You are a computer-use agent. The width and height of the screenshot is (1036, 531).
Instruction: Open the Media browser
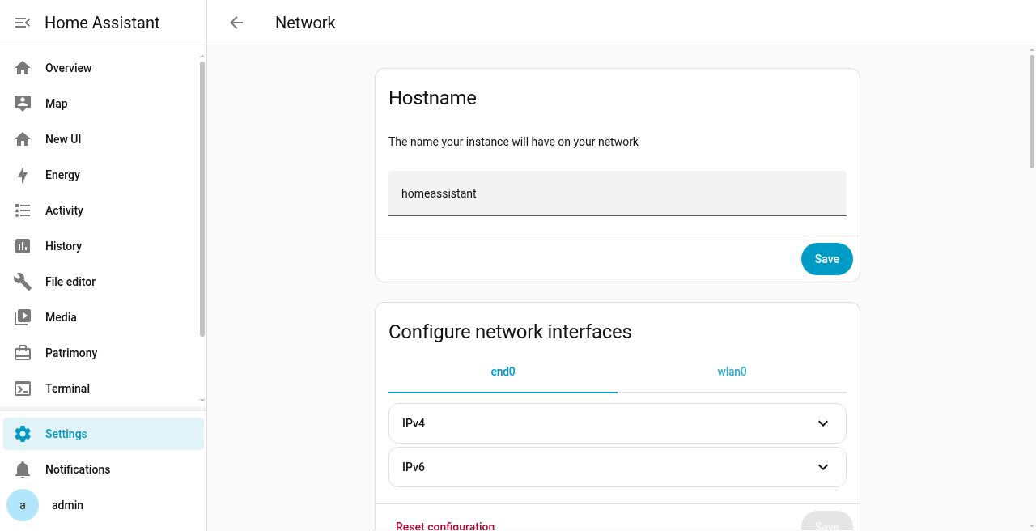tap(104, 317)
